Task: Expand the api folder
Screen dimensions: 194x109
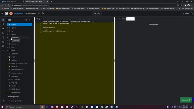Action: coord(8,31)
